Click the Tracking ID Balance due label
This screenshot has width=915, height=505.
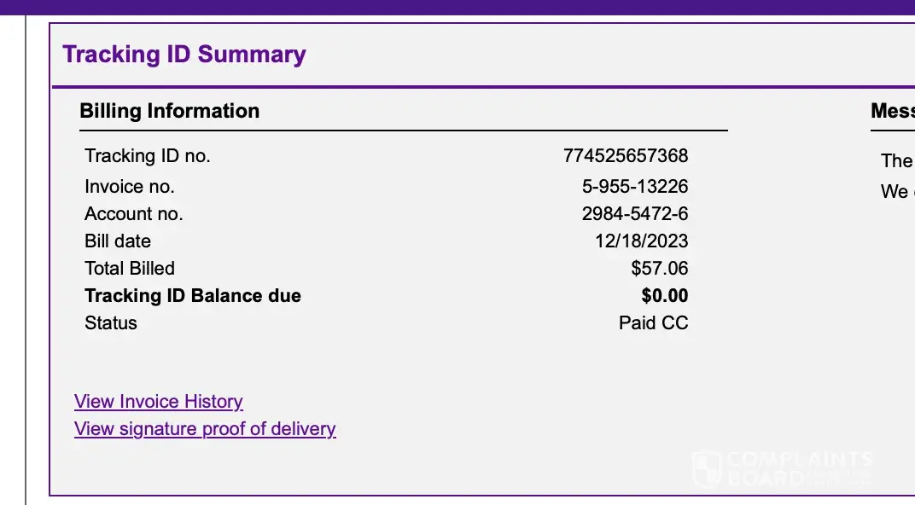tap(193, 296)
